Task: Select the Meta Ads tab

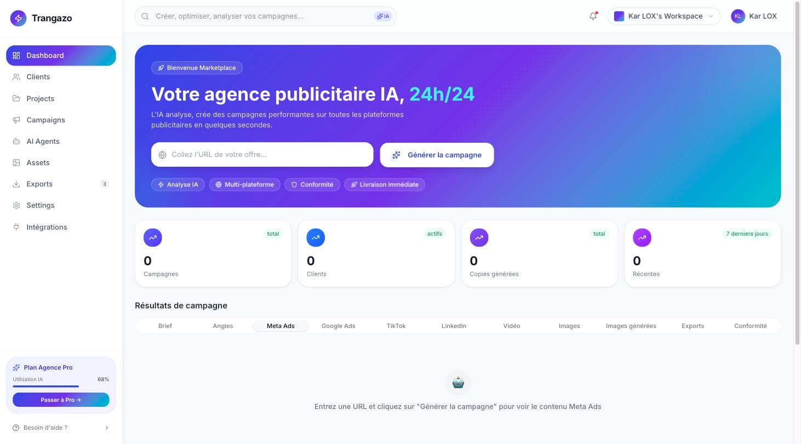Action: tap(281, 326)
